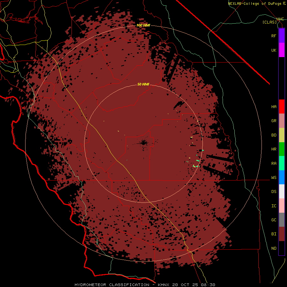Click the ND black legend swatch
This screenshot has height=287, width=287.
[282, 248]
